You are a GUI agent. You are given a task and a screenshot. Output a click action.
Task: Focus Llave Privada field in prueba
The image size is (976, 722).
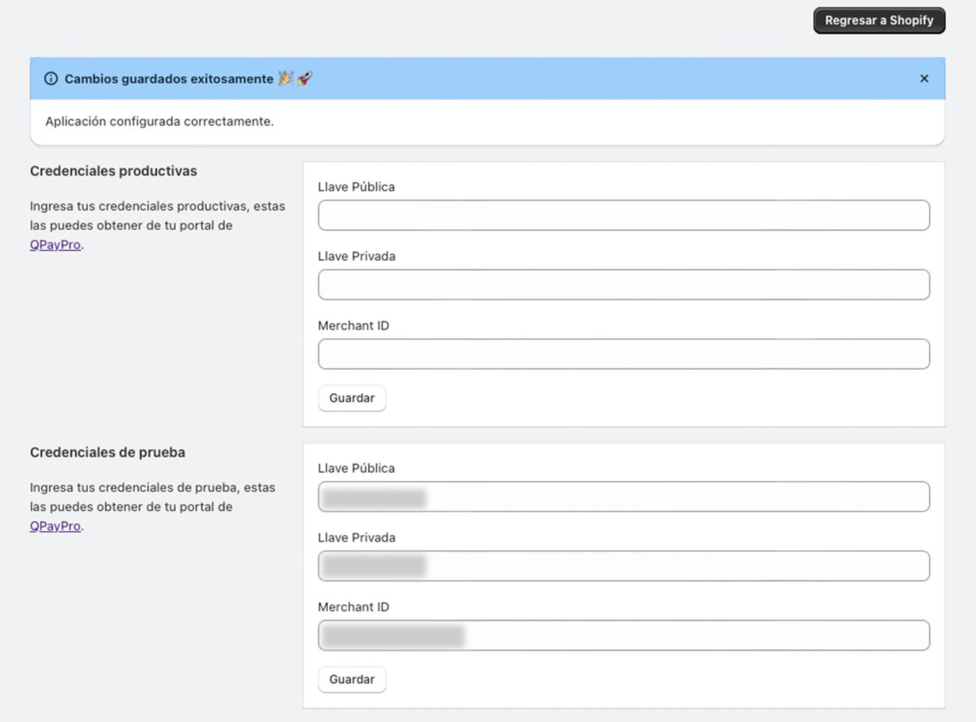pos(624,566)
